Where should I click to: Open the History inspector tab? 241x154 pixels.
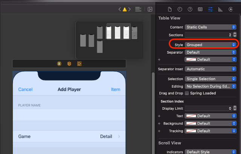coord(180,9)
